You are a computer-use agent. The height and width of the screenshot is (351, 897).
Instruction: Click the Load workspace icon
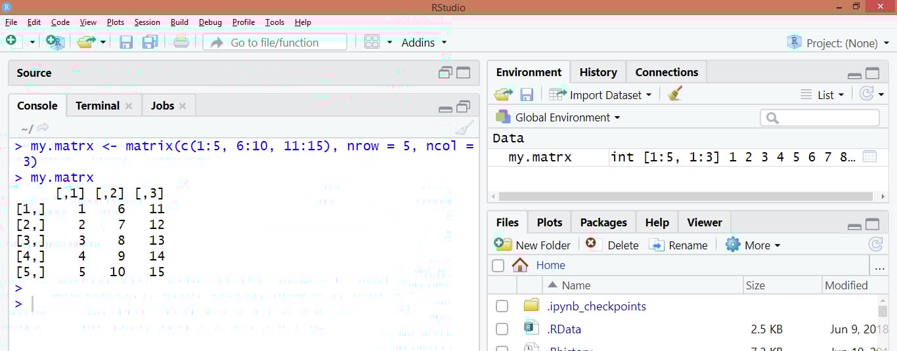pos(504,94)
